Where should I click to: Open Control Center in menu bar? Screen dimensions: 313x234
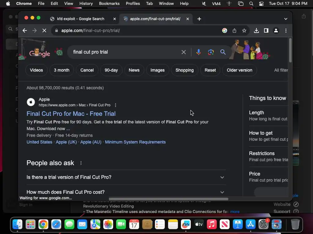click(x=261, y=4)
